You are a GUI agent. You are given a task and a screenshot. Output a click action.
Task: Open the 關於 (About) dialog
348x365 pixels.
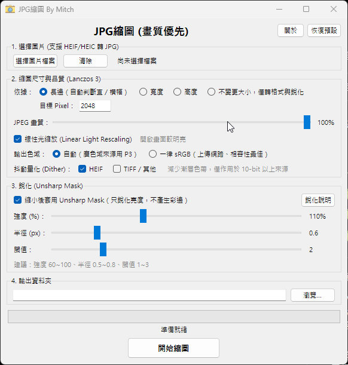pyautogui.click(x=291, y=30)
